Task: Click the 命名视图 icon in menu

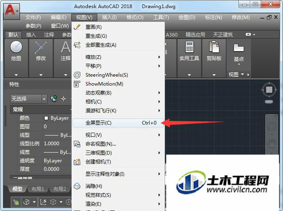Action: click(x=77, y=144)
